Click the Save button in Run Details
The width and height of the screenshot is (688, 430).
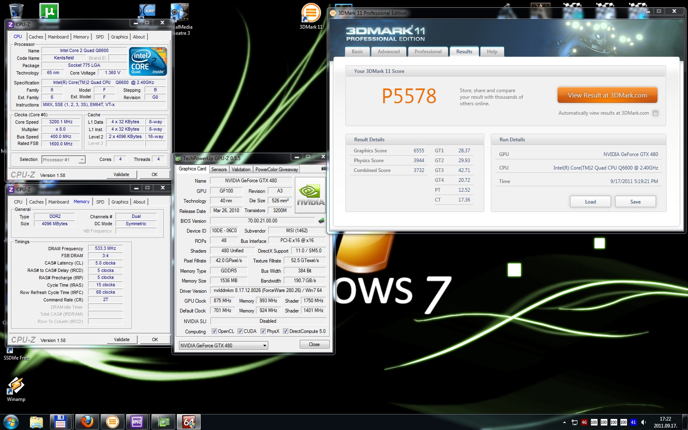(x=636, y=201)
